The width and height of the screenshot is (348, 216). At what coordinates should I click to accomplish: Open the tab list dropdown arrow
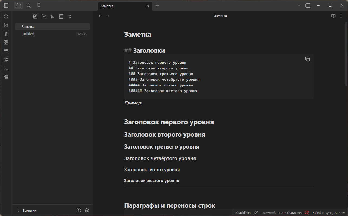(299, 6)
